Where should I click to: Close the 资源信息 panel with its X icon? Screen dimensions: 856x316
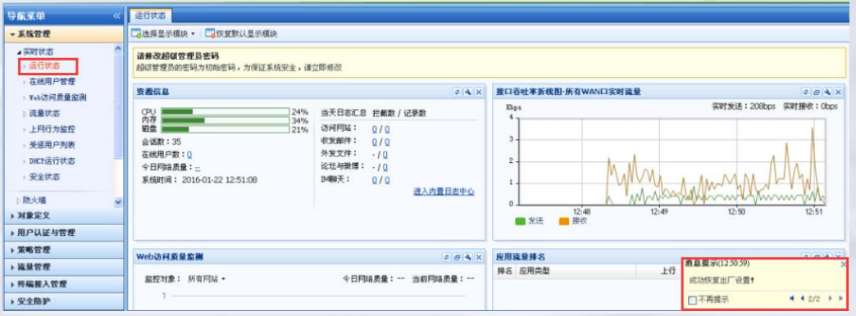479,92
